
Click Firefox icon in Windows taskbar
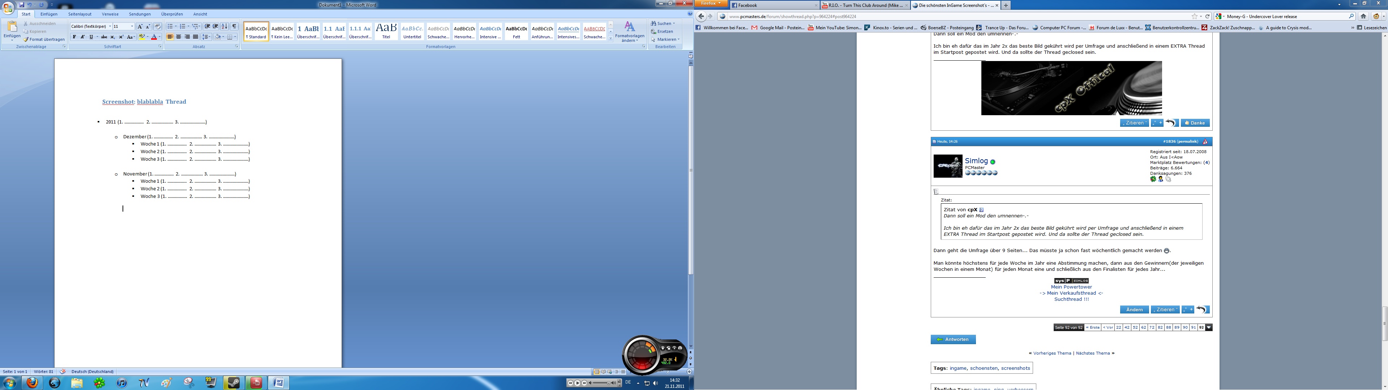[32, 382]
